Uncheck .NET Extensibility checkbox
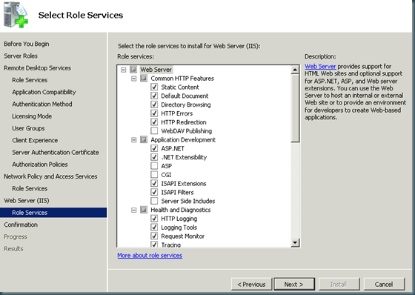 click(x=154, y=157)
